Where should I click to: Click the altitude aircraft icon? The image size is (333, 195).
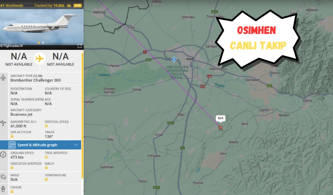click(3, 124)
